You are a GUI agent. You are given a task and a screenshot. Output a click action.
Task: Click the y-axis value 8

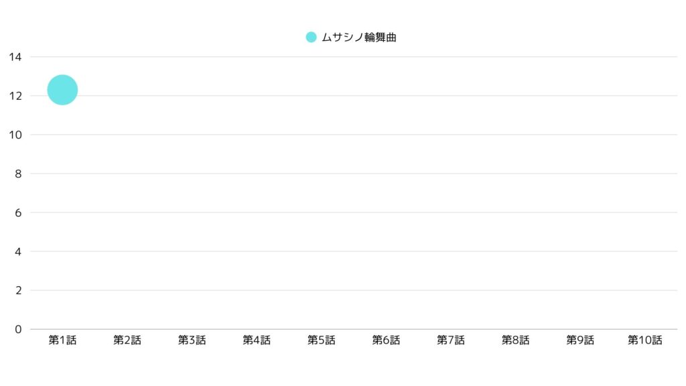coord(18,174)
